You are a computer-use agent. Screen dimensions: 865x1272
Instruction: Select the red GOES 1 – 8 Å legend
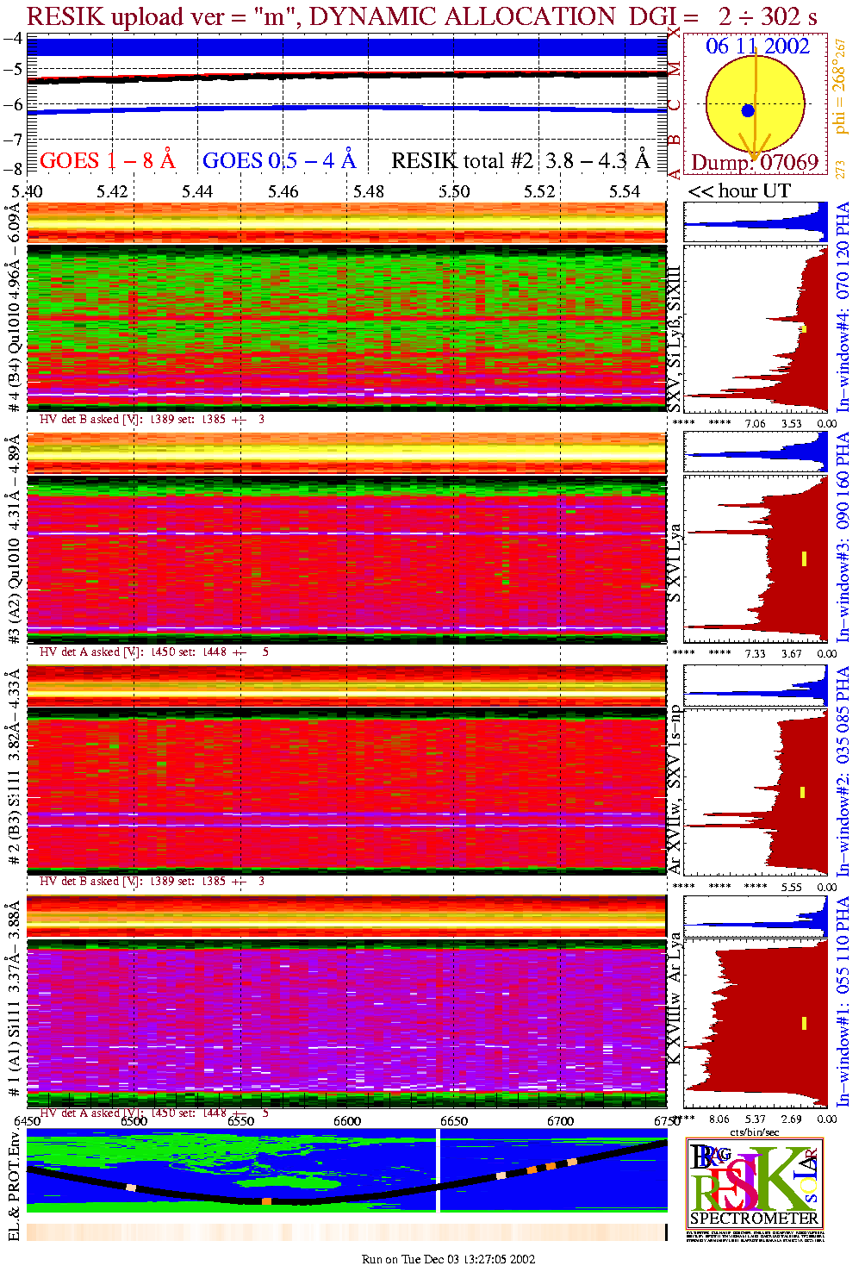pyautogui.click(x=107, y=161)
